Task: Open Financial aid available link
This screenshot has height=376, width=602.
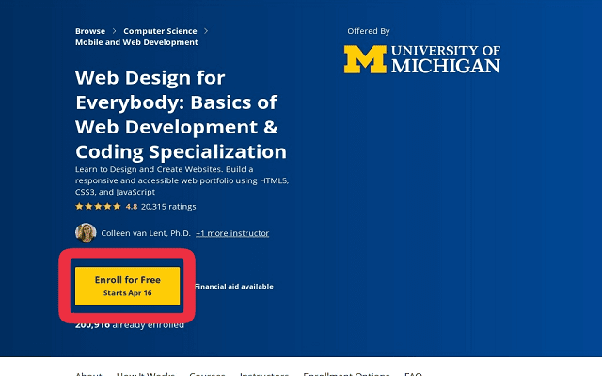Action: tap(234, 286)
